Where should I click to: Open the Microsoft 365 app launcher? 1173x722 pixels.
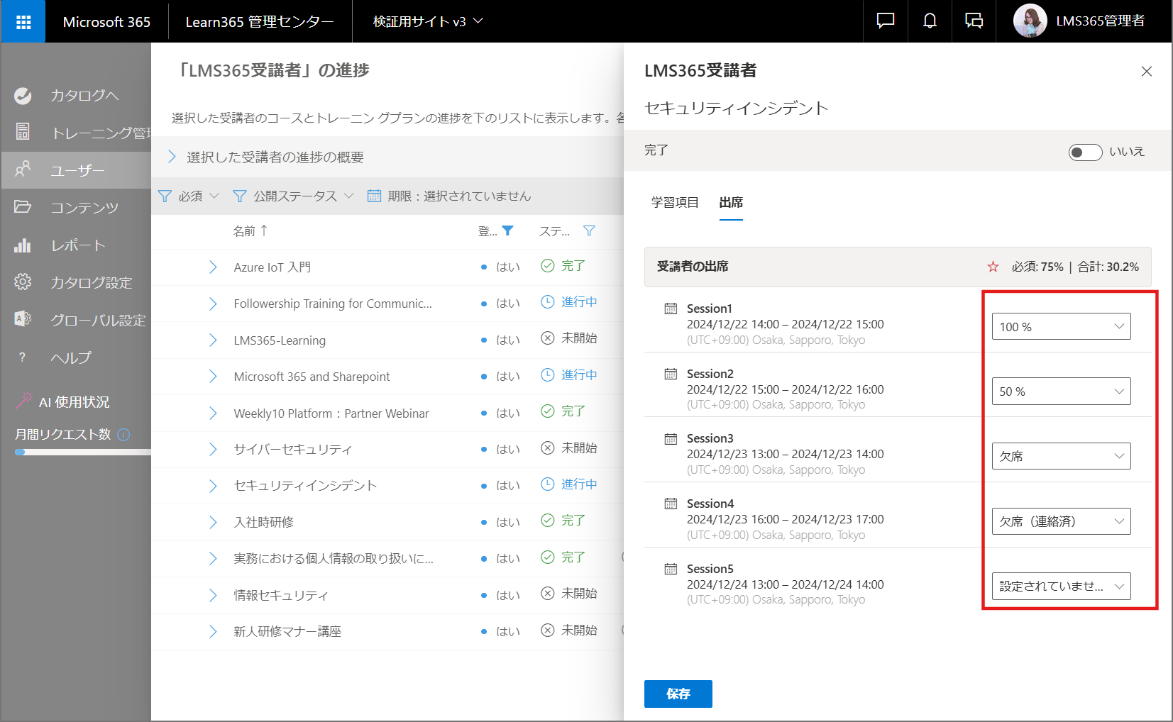pos(23,22)
